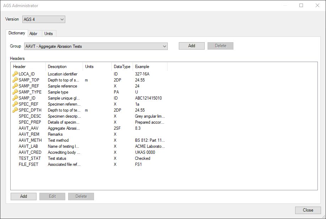Select the Dictionary tab
Image resolution: width=326 pixels, height=219 pixels.
17,33
